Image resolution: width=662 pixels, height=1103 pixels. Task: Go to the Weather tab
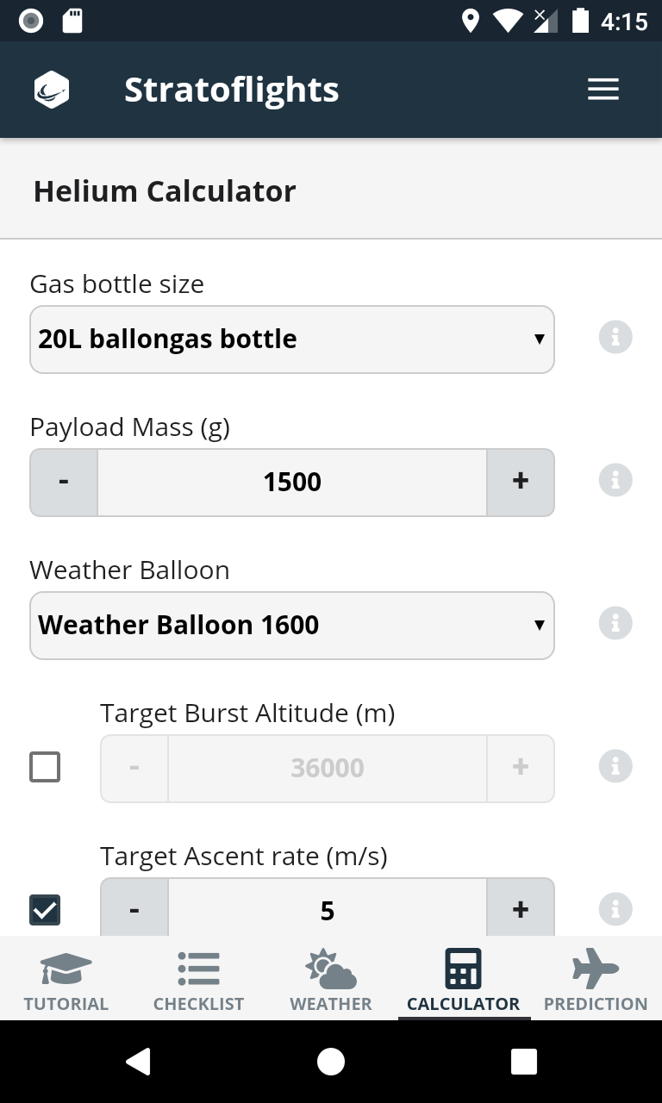[331, 980]
